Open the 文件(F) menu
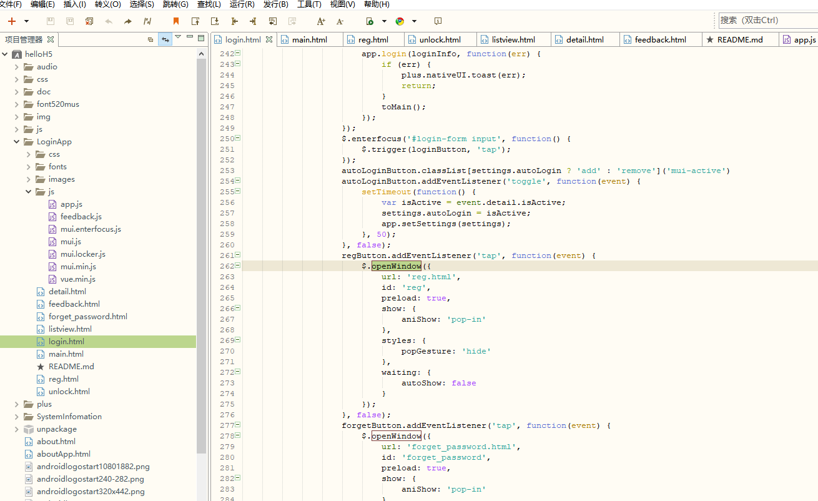The image size is (818, 501). (11, 4)
